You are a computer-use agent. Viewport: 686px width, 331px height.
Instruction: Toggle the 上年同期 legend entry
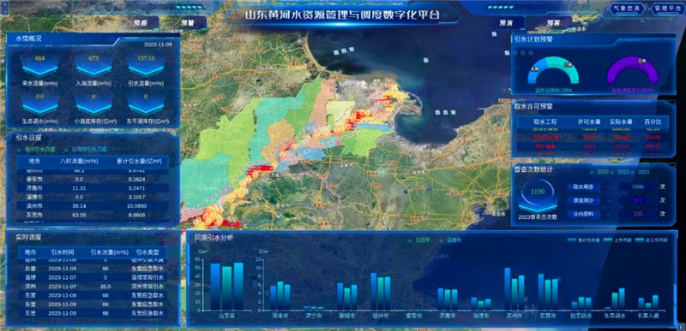pyautogui.click(x=614, y=240)
